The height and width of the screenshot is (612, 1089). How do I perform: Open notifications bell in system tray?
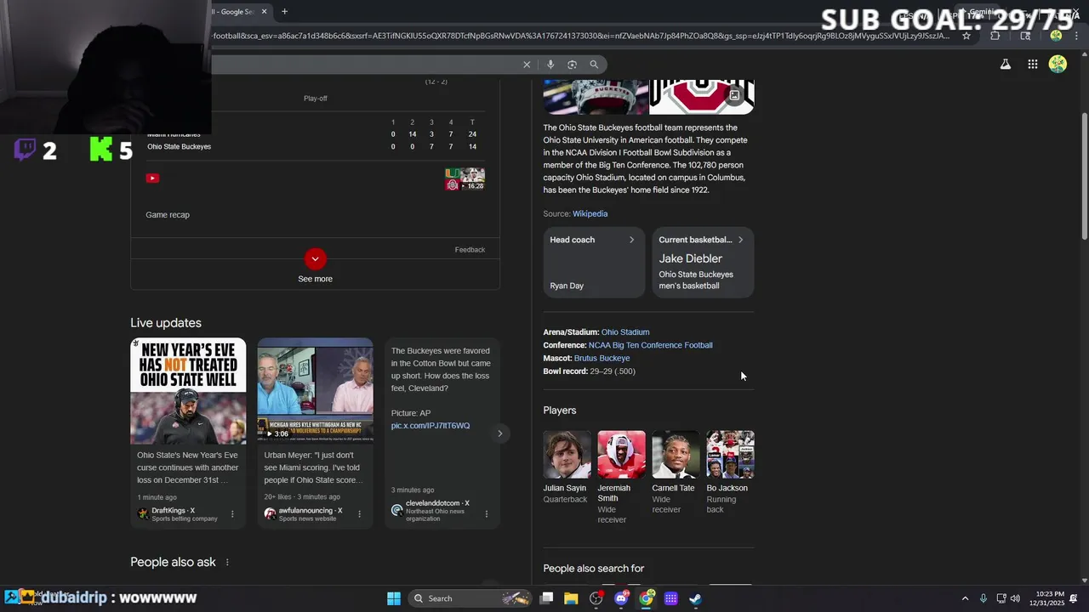[x=1074, y=598]
